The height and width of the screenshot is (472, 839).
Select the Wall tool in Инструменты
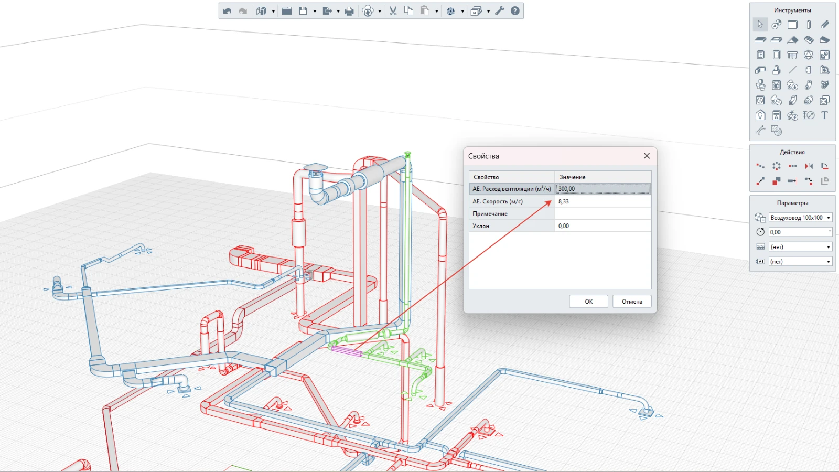point(792,25)
